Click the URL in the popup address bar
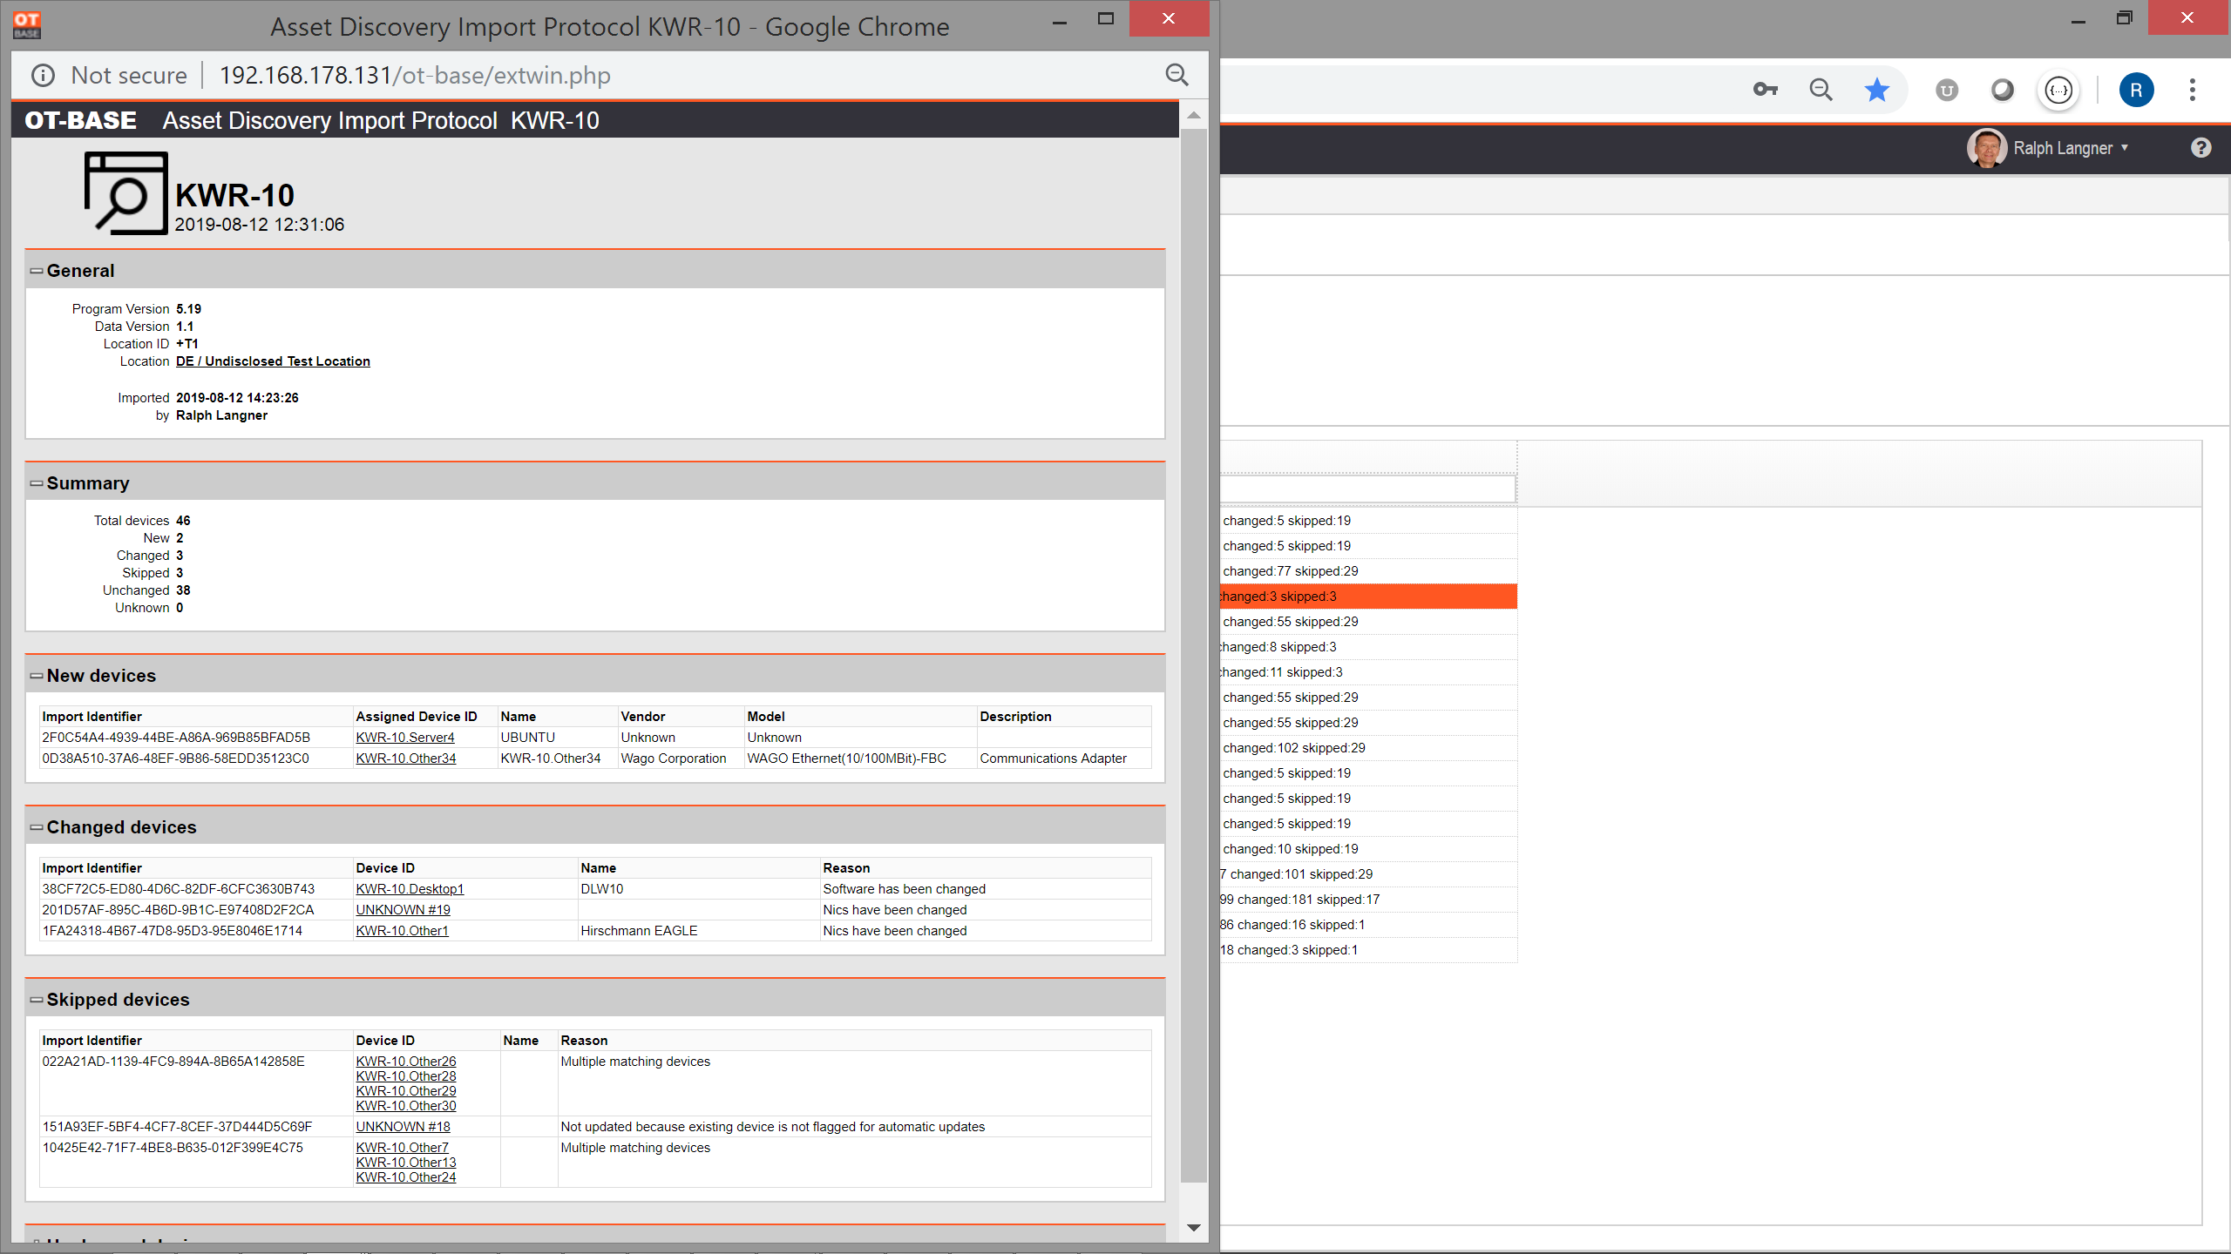2231x1254 pixels. click(x=415, y=76)
